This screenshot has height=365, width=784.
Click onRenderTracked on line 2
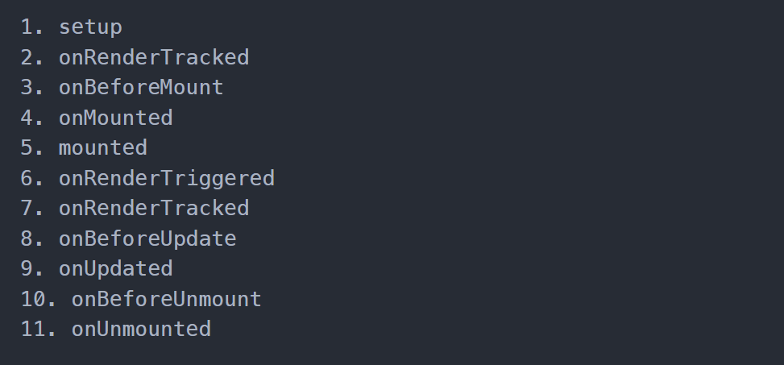[x=154, y=57]
